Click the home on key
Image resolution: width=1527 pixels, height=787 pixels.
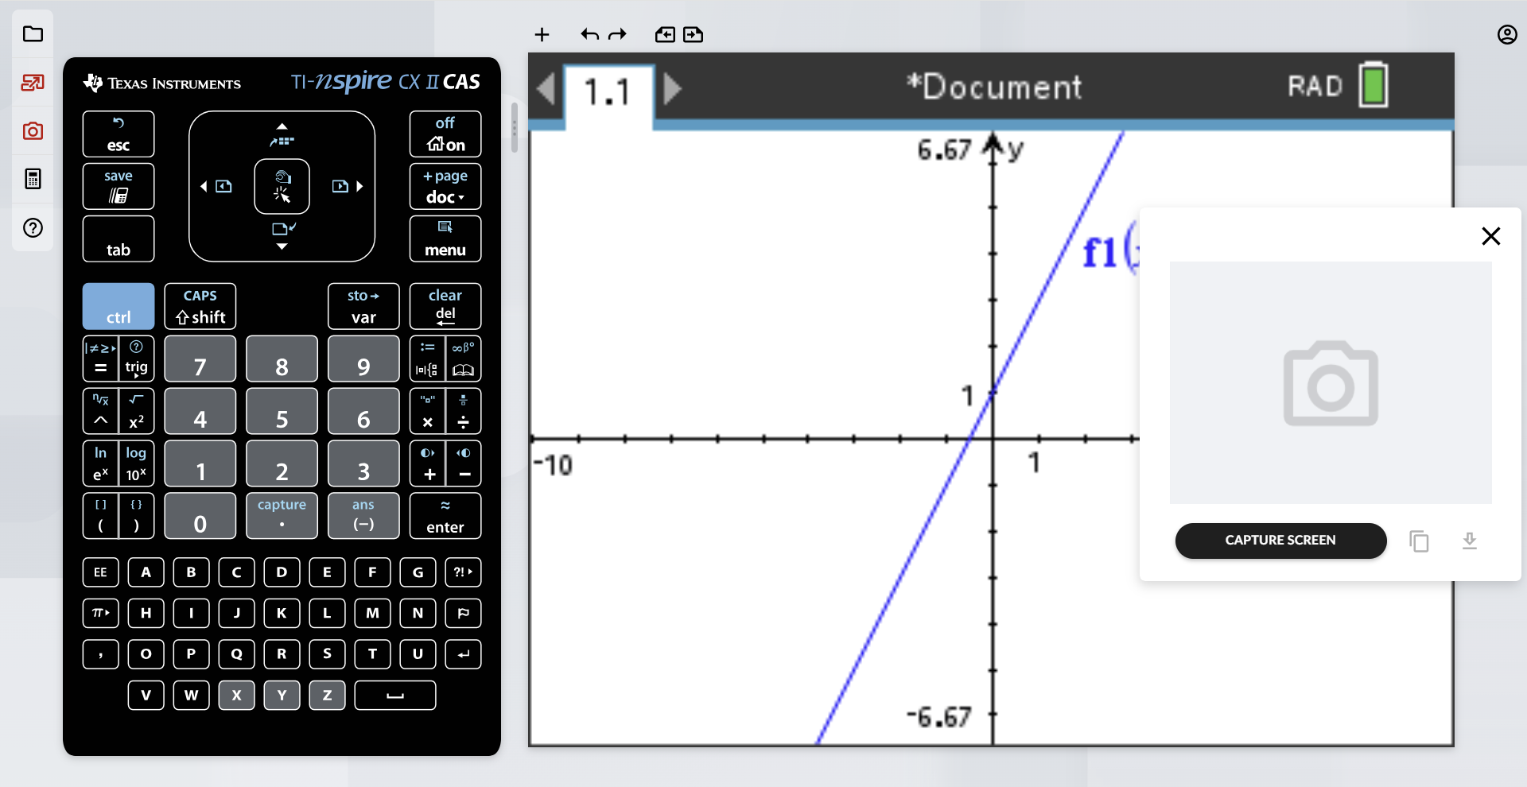coord(445,134)
